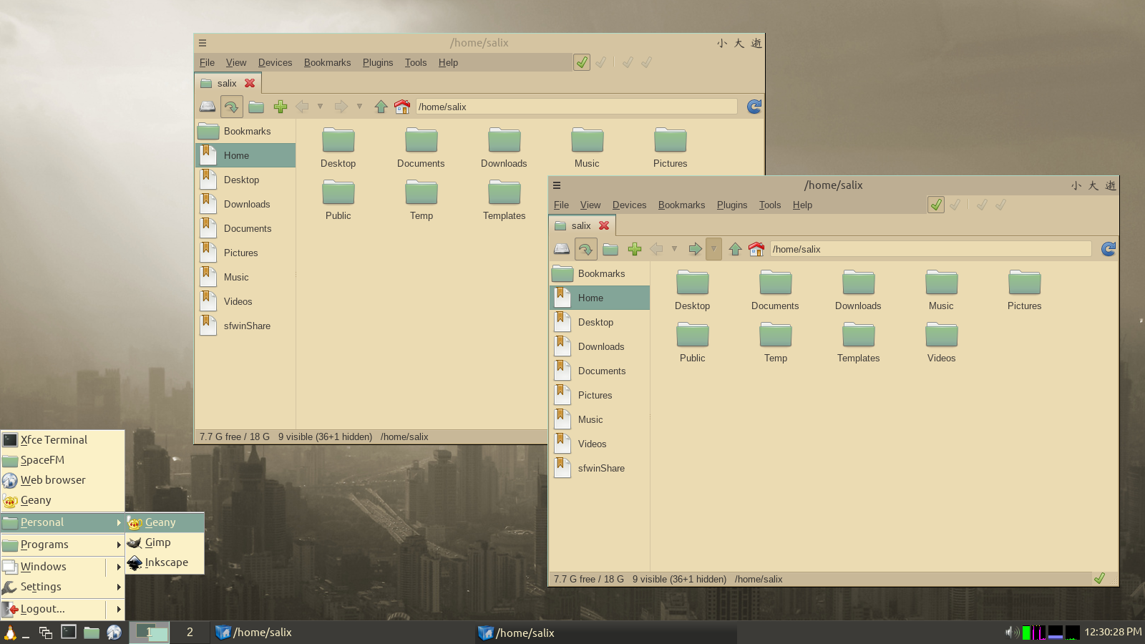Image resolution: width=1145 pixels, height=644 pixels.
Task: Click status bar checkmark icon in front window
Action: 1099,578
